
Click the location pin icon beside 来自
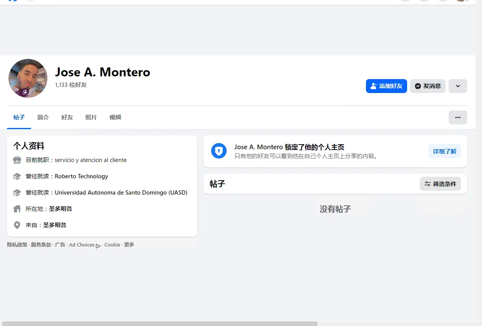[x=17, y=225]
